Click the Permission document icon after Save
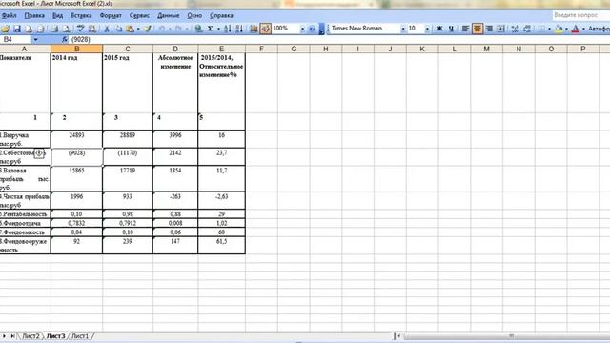610x343 pixels. tap(29, 29)
